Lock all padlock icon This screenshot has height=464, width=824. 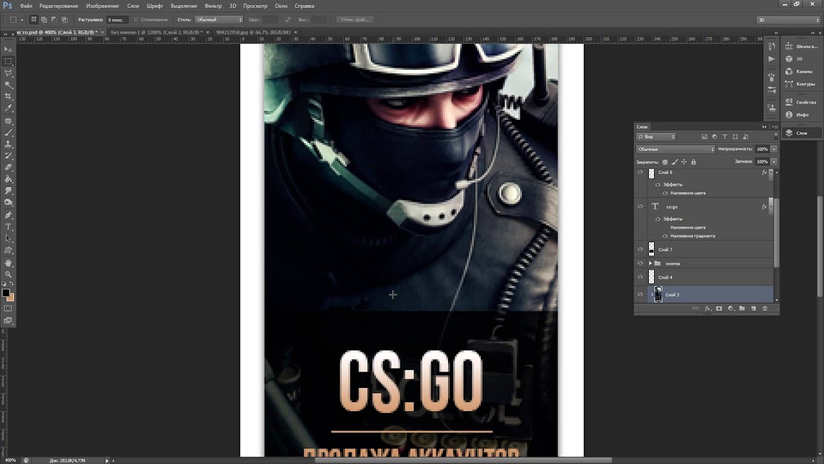(x=693, y=162)
